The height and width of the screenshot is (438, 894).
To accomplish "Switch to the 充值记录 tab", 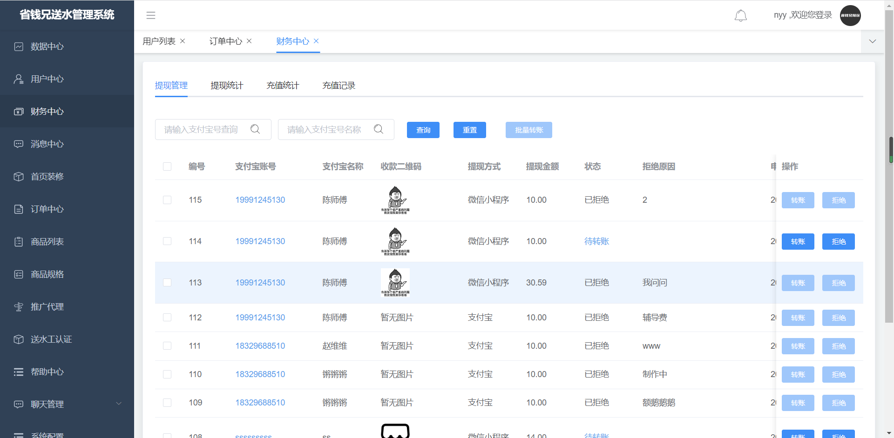I will pos(339,86).
